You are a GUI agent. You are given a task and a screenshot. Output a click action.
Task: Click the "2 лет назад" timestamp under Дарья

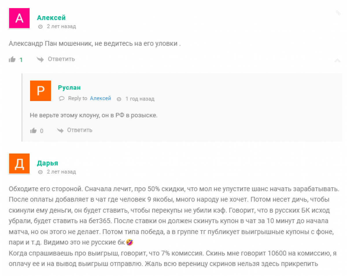pyautogui.click(x=61, y=172)
